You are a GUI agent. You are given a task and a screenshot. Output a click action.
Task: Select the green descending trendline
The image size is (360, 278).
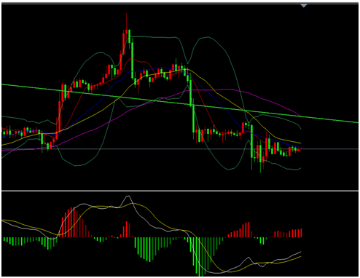click(180, 103)
